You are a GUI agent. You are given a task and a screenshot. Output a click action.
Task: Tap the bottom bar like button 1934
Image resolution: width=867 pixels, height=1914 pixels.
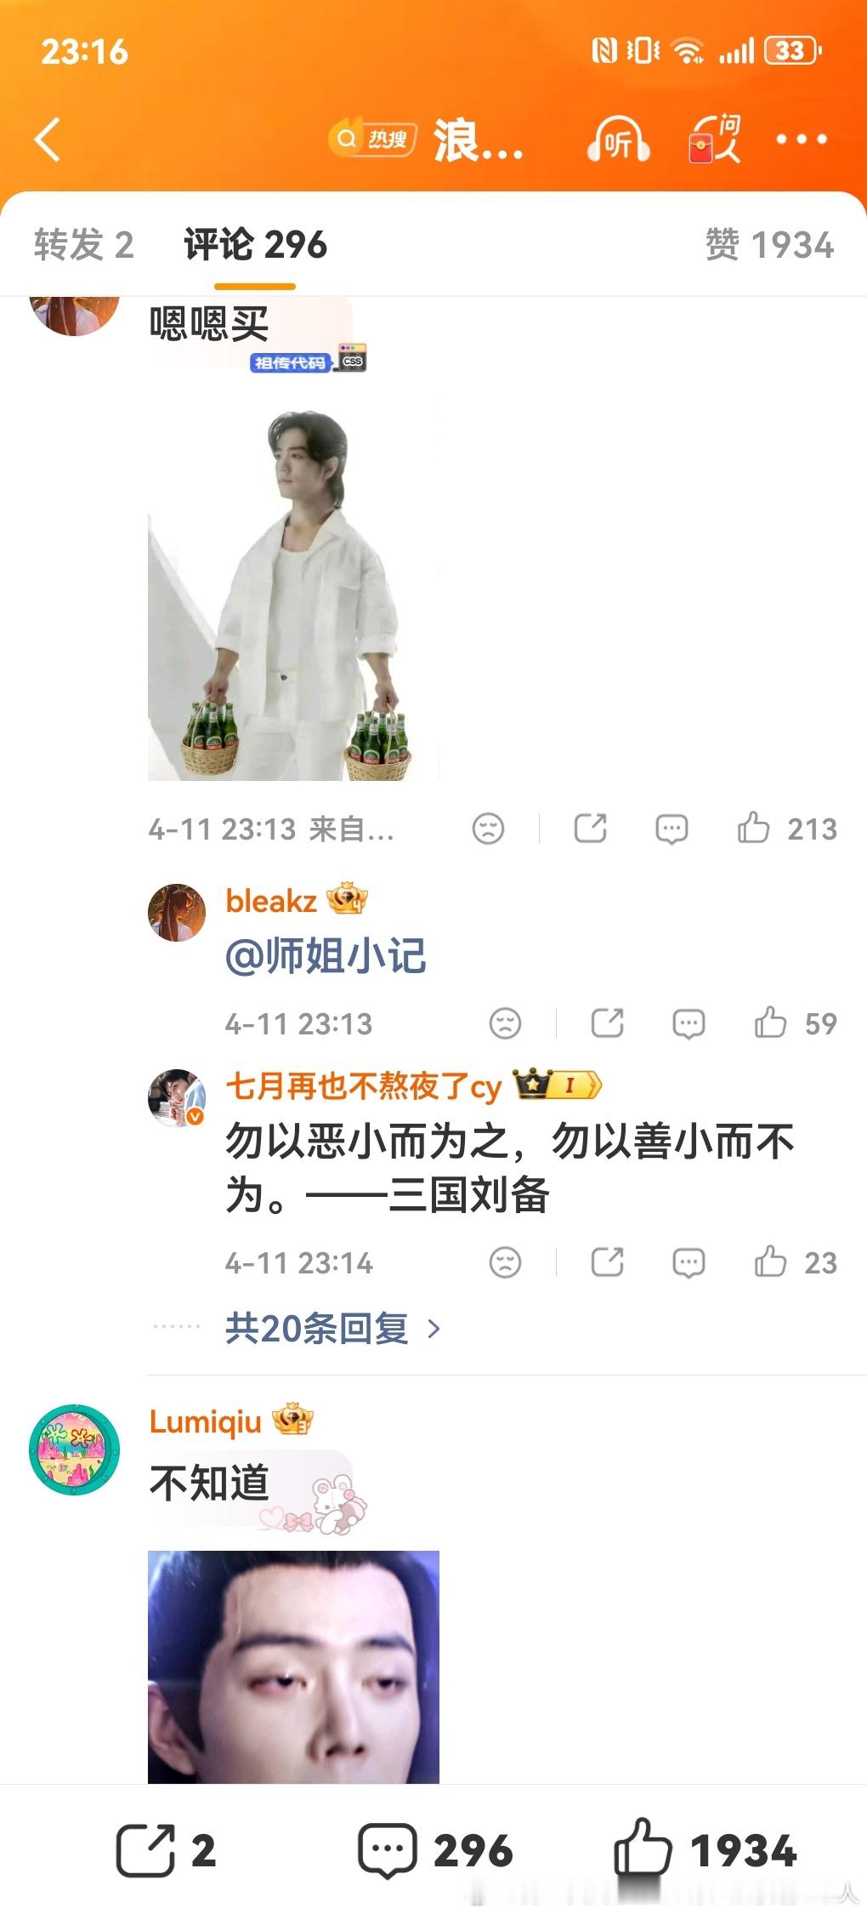(x=705, y=1849)
